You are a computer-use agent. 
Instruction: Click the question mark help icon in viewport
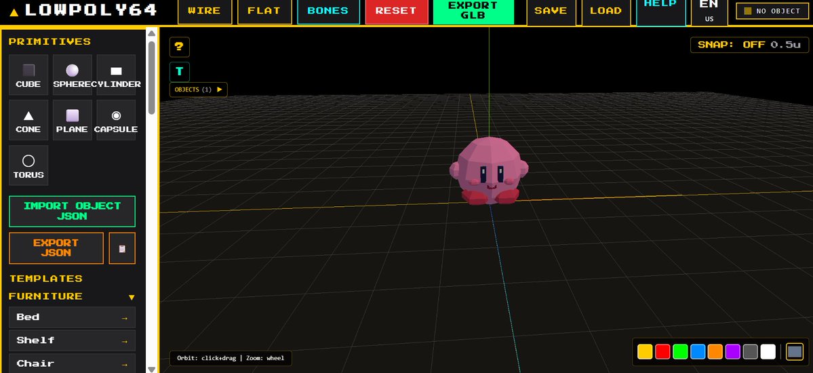(180, 47)
